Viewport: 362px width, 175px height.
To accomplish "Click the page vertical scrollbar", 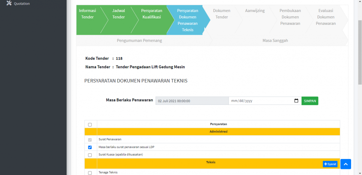I will coord(360,52).
